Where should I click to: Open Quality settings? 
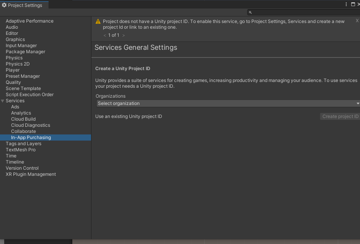click(x=13, y=82)
